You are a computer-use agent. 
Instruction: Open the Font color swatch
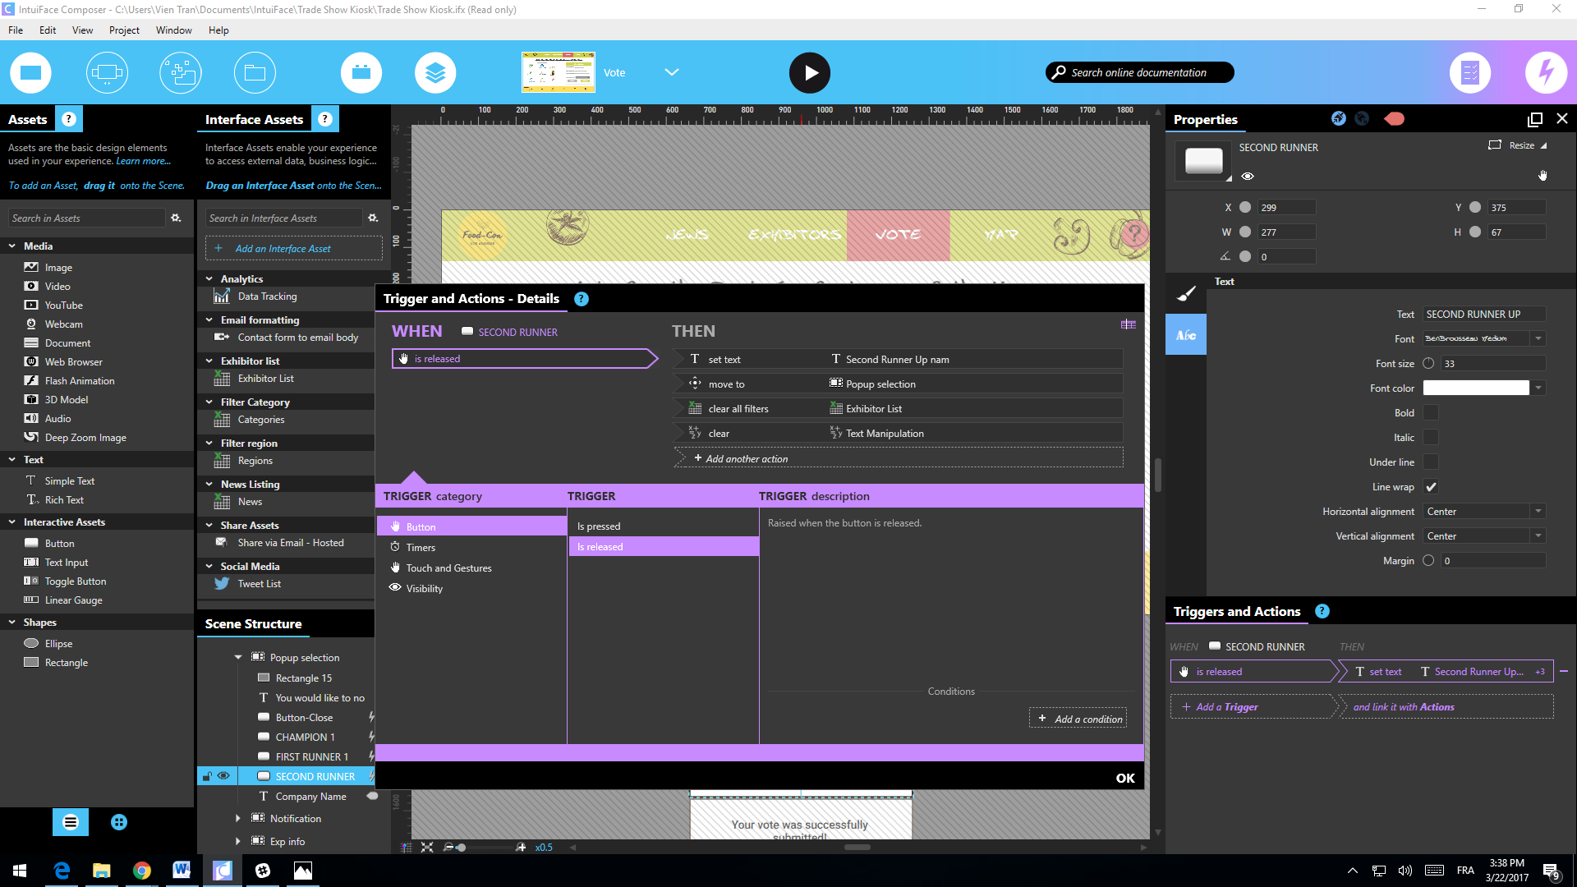click(1476, 388)
